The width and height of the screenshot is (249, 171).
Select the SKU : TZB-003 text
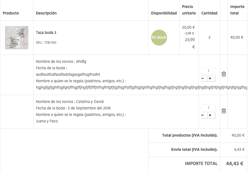(x=46, y=43)
